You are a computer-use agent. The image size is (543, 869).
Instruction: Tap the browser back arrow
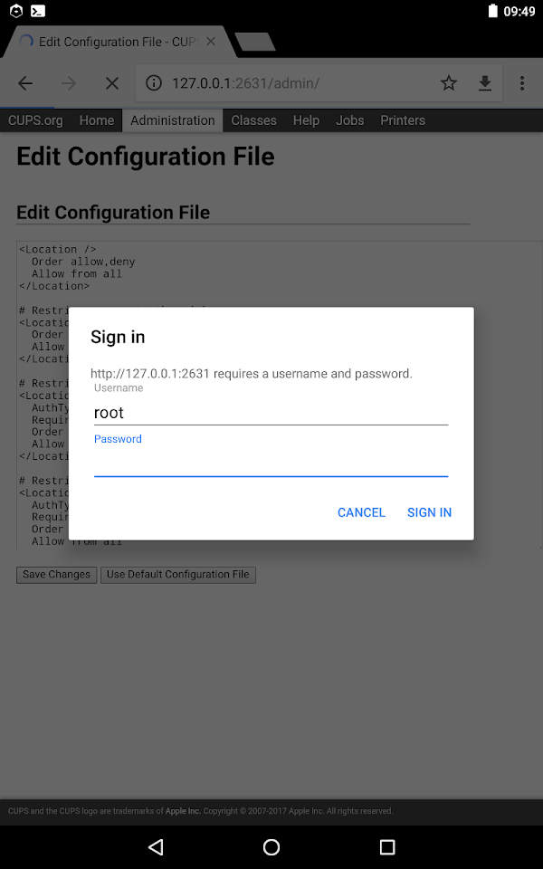point(25,83)
